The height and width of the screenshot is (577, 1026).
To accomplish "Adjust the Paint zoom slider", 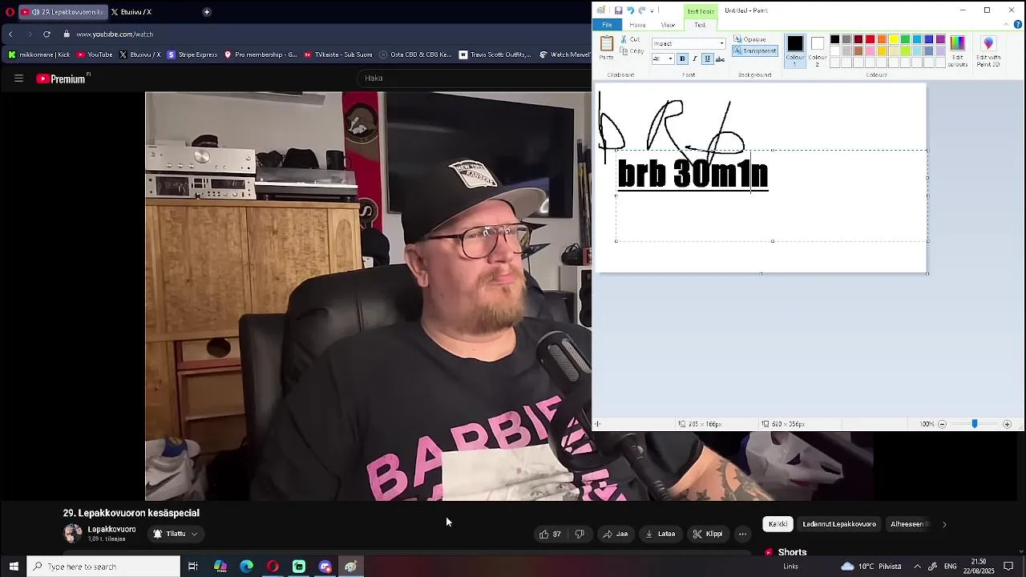I will click(x=975, y=424).
